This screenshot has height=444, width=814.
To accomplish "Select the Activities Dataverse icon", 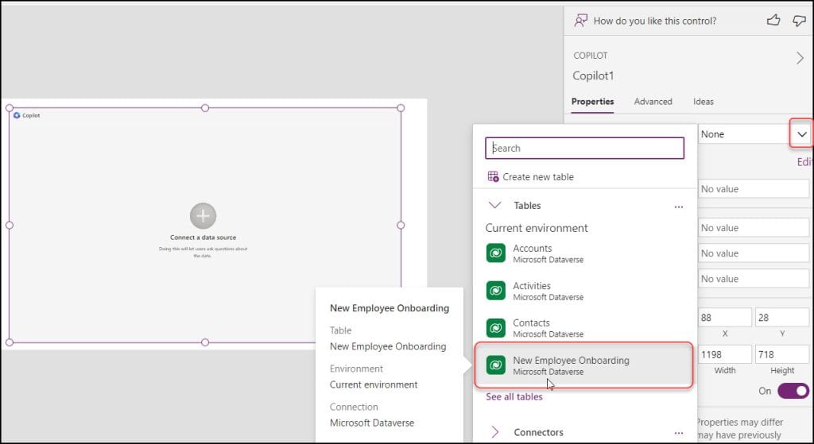I will click(496, 291).
